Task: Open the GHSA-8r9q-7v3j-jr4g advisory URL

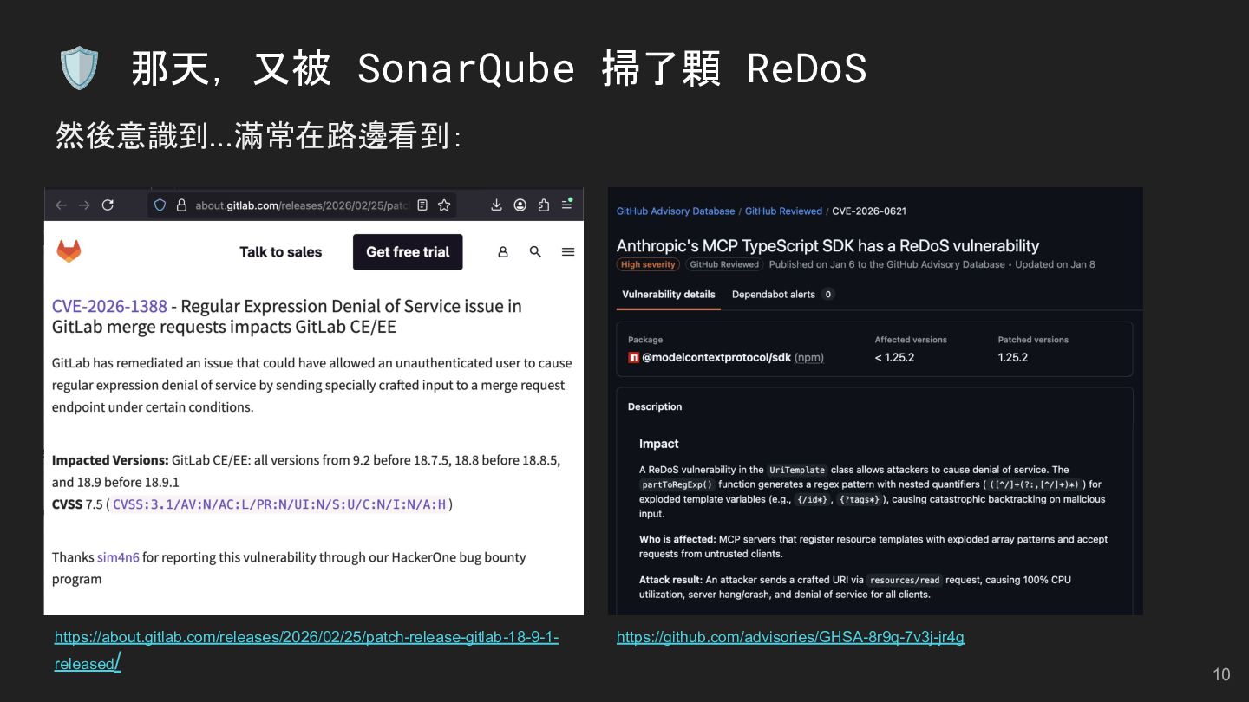Action: pyautogui.click(x=790, y=637)
